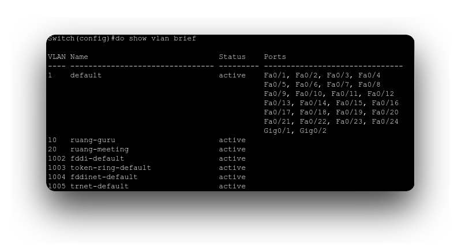The image size is (461, 249).
Task: Click the fddi-default VLAN name
Action: click(x=97, y=159)
